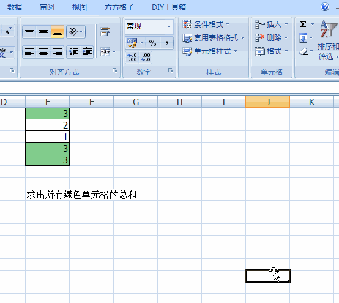This screenshot has width=339, height=303.
Task: Open the DIY工具箱 tab
Action: coord(169,7)
